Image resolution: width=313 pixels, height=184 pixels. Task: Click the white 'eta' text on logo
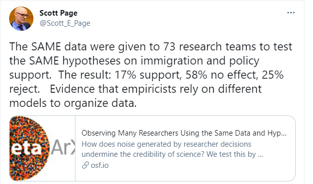(x=24, y=148)
